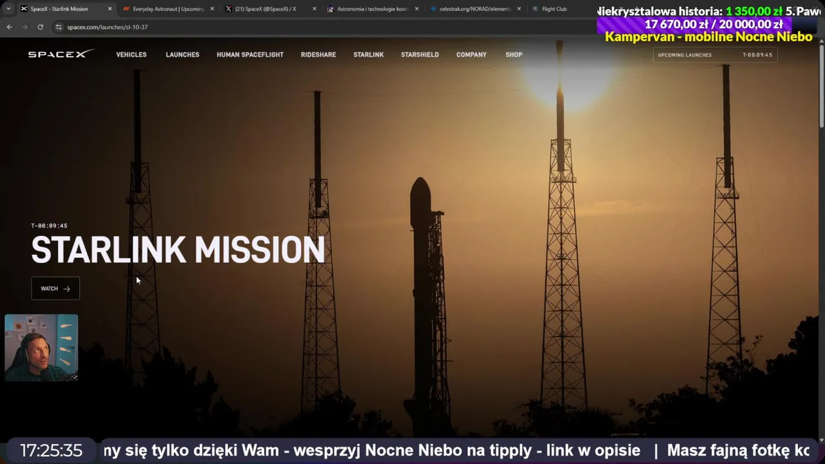Close the celestrak.org tab
Screen dimensions: 825x464
coord(519,9)
